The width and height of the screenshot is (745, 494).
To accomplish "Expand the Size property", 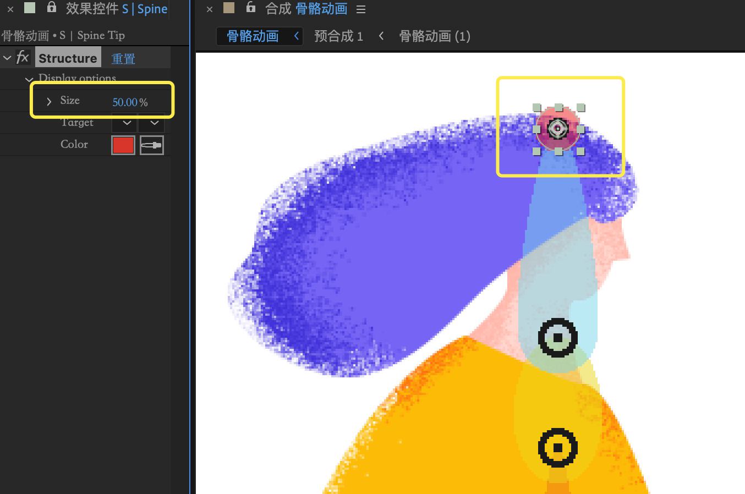I will (49, 101).
